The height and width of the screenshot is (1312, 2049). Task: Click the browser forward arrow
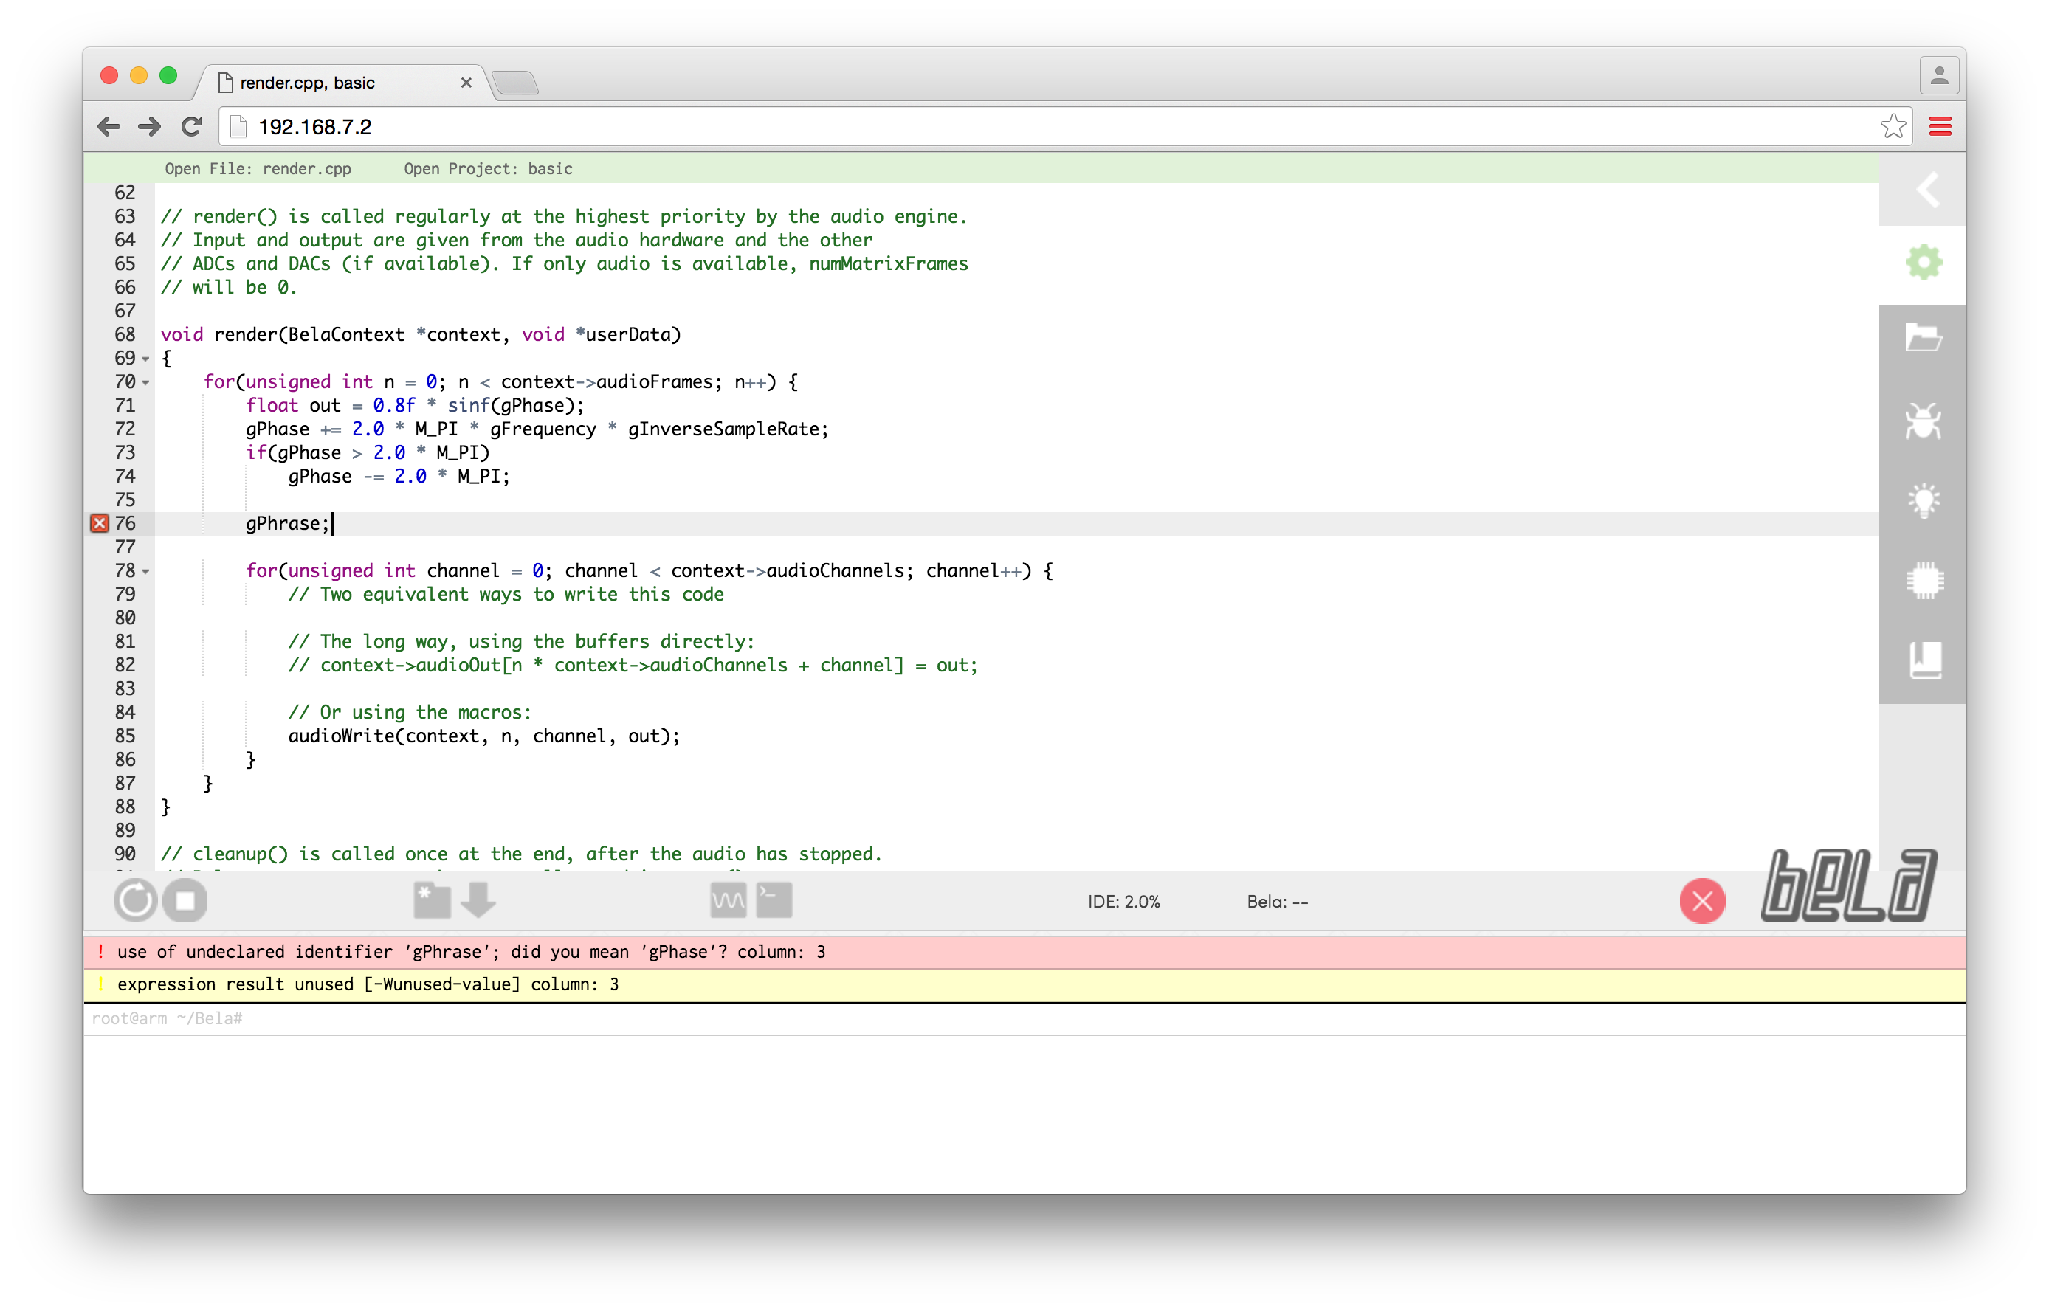point(149,127)
